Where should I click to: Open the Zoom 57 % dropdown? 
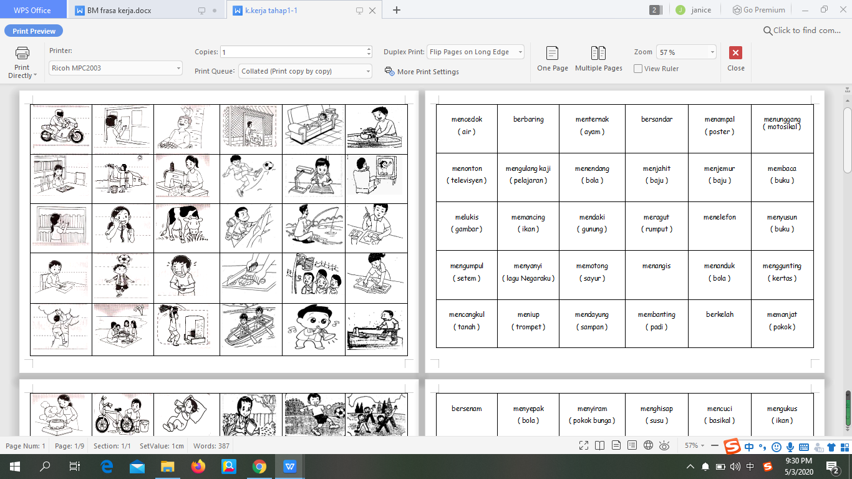point(687,52)
